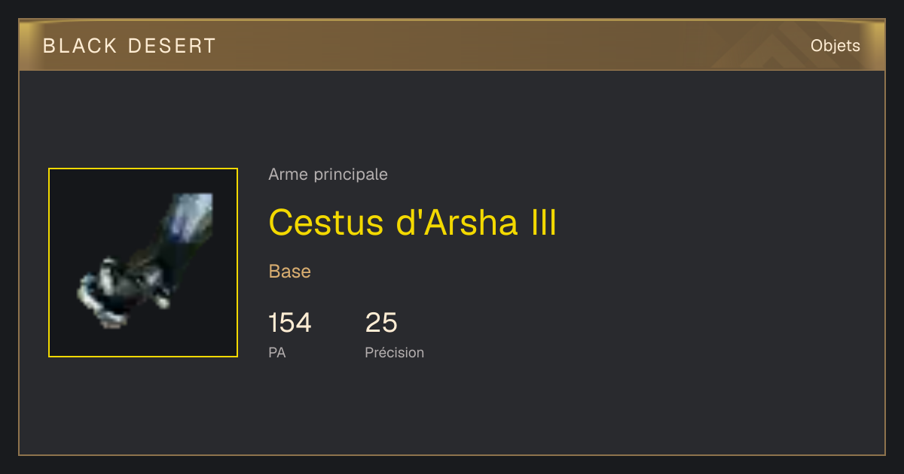Click the PA stat label
The image size is (904, 474).
coord(277,352)
